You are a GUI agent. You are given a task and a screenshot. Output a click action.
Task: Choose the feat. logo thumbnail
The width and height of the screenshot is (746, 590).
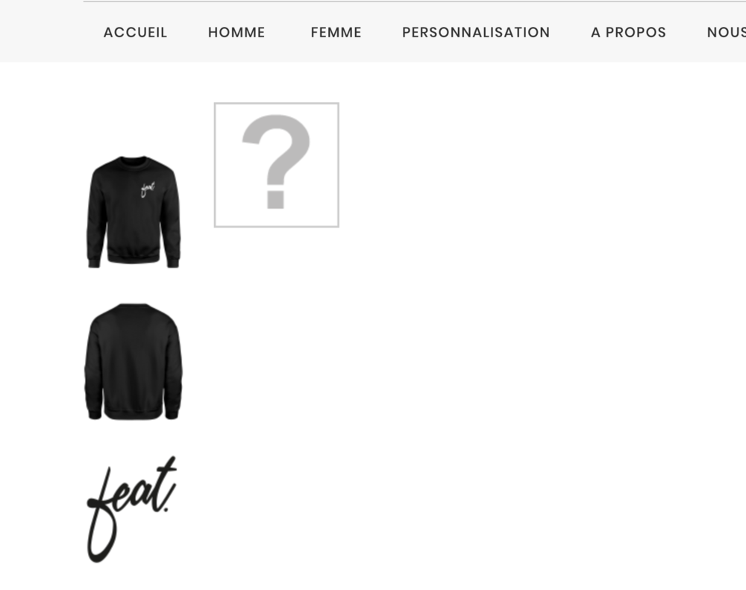coord(132,509)
